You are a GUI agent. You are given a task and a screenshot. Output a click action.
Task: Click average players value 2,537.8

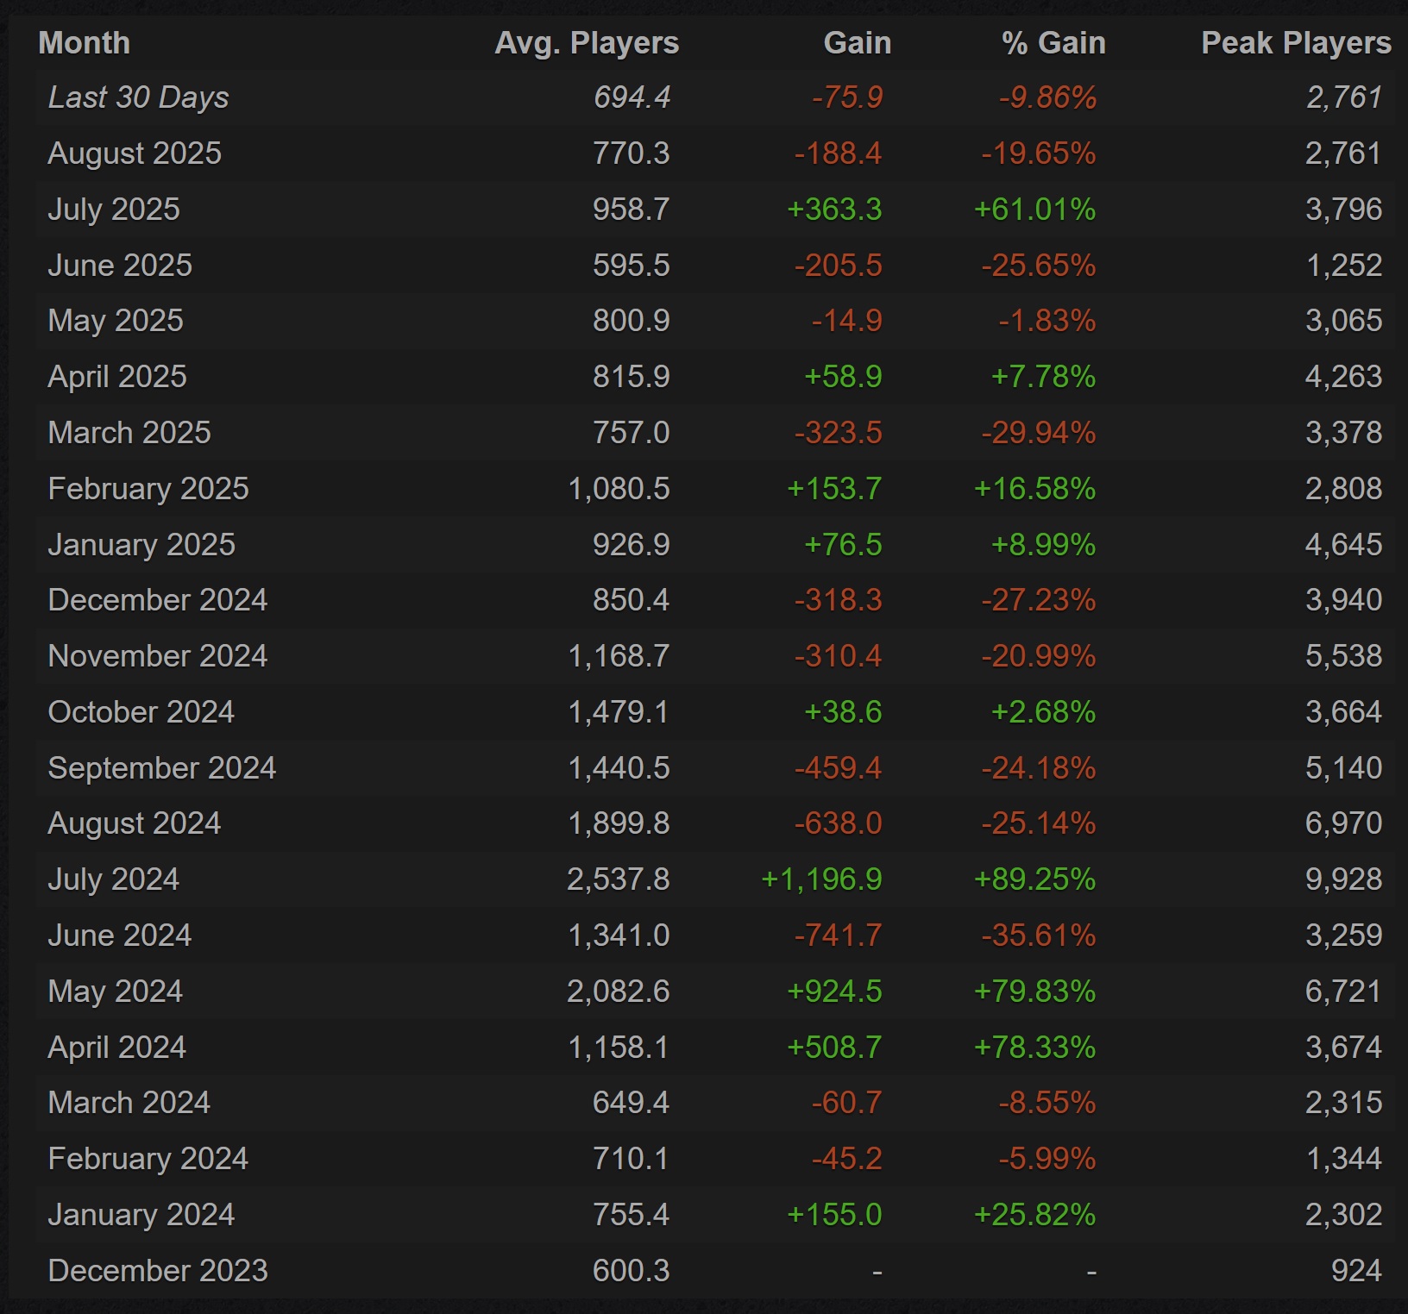[619, 879]
